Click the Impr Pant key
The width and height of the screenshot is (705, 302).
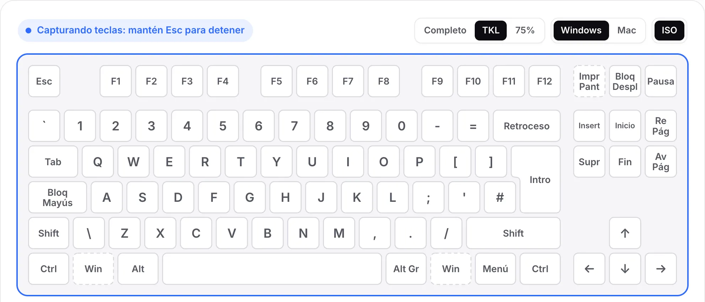pyautogui.click(x=589, y=81)
